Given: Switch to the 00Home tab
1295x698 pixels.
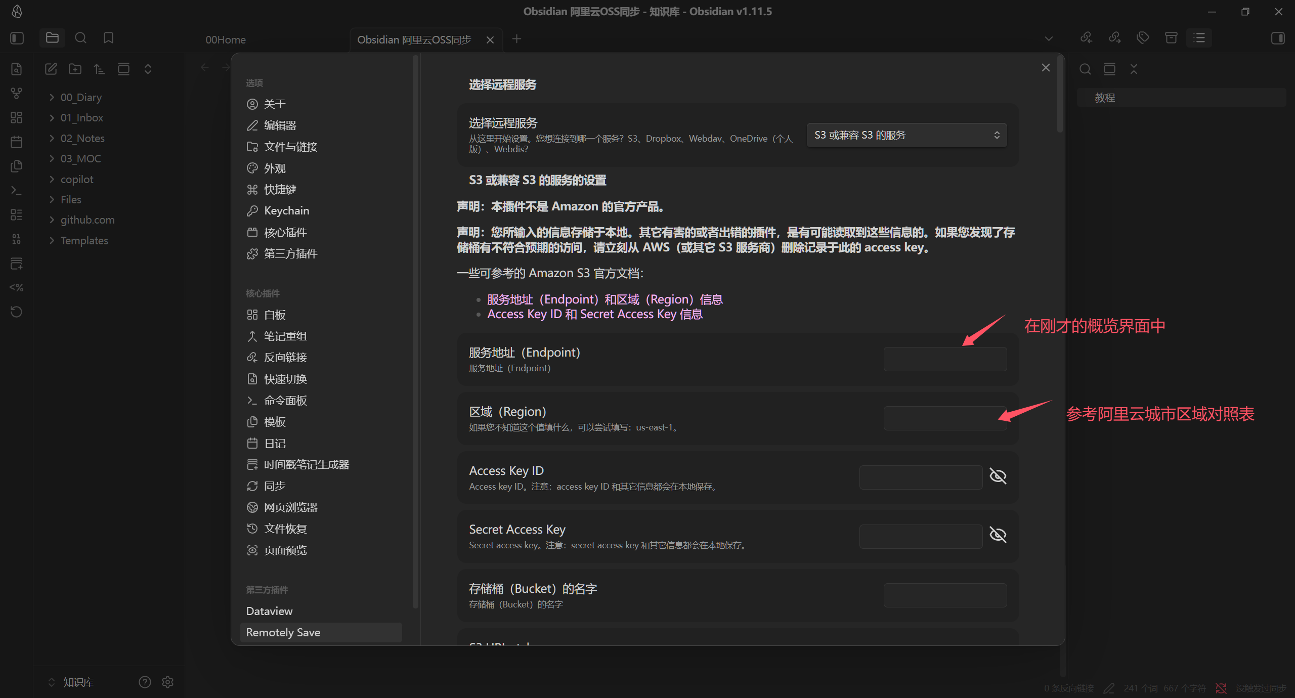Looking at the screenshot, I should click(226, 39).
